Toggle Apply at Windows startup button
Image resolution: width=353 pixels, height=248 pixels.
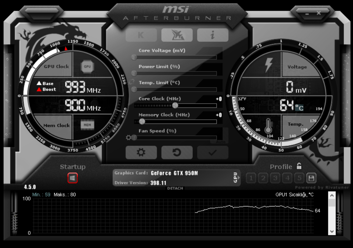[x=73, y=178]
